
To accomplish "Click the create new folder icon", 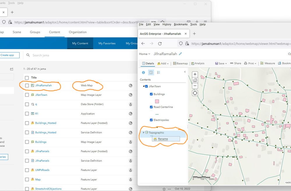I will click(x=12, y=69).
